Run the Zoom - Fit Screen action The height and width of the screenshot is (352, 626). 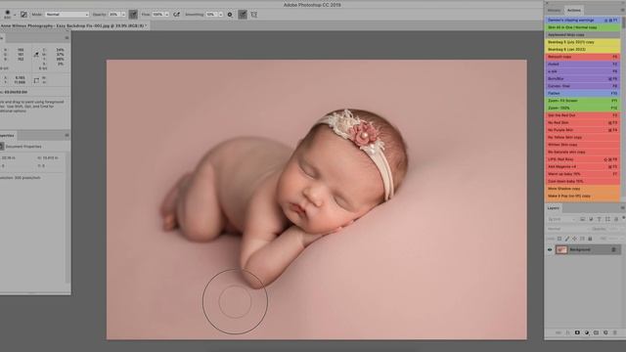582,101
